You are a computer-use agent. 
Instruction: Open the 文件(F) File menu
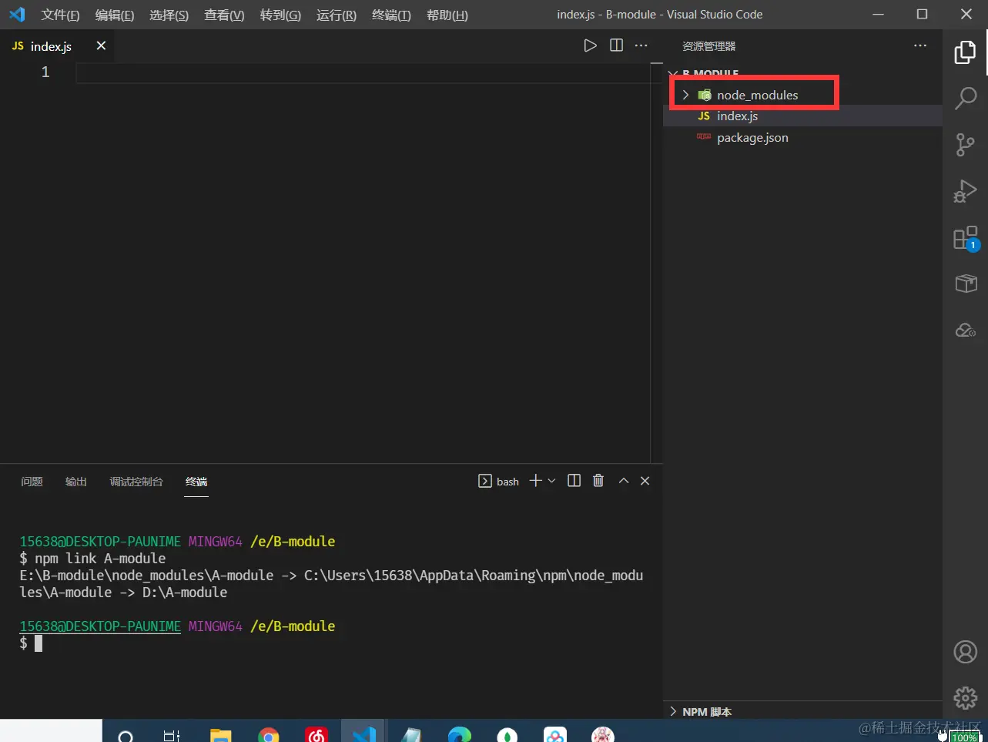click(60, 15)
